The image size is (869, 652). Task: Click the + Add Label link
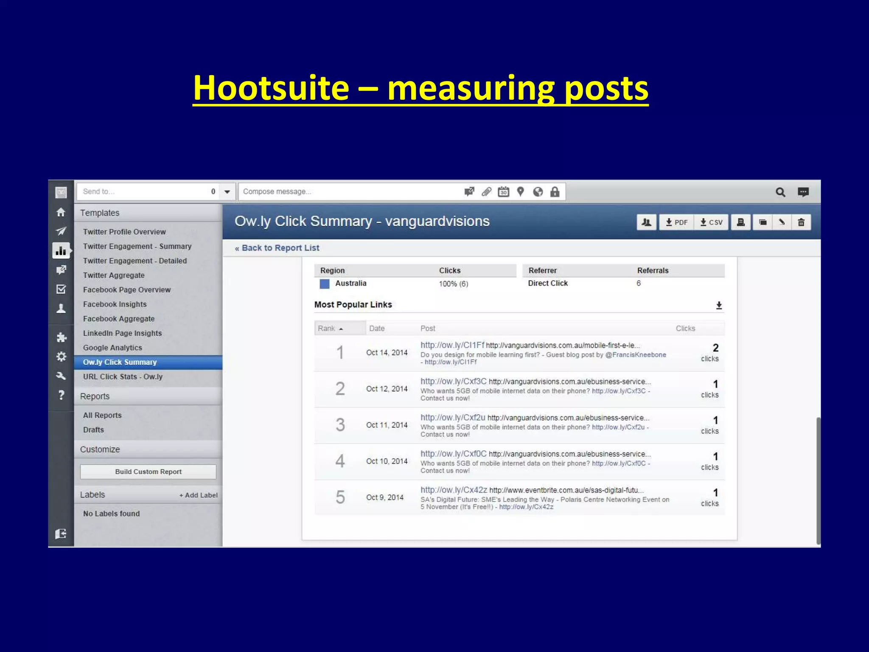tap(198, 495)
